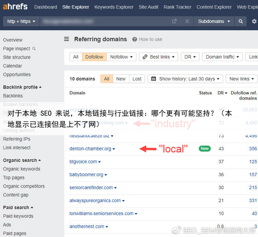The height and width of the screenshot is (237, 258).
Task: Go to Site Audit tab
Action: pyautogui.click(x=149, y=7)
